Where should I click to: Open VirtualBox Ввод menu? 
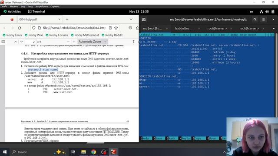click(30, 6)
